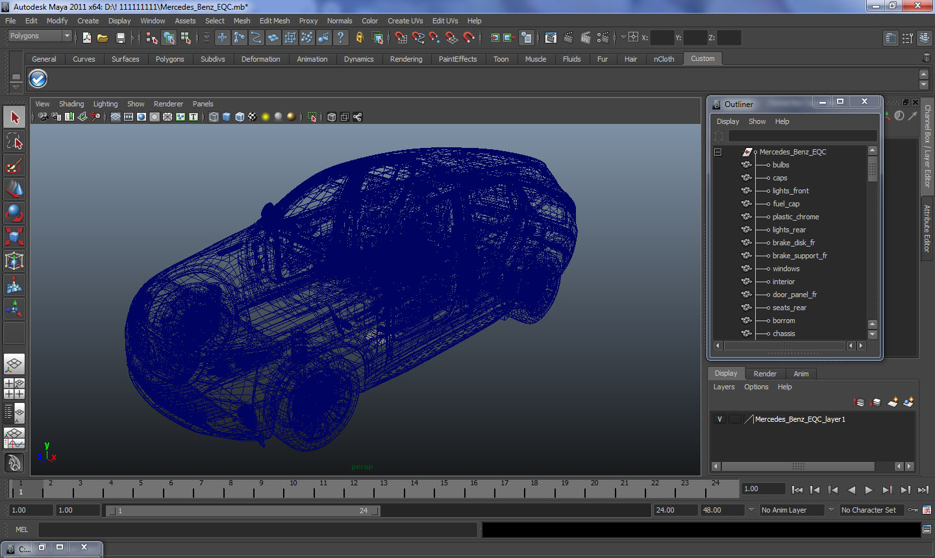This screenshot has height=558, width=935.
Task: Toggle snap to points magnet
Action: pyautogui.click(x=435, y=38)
